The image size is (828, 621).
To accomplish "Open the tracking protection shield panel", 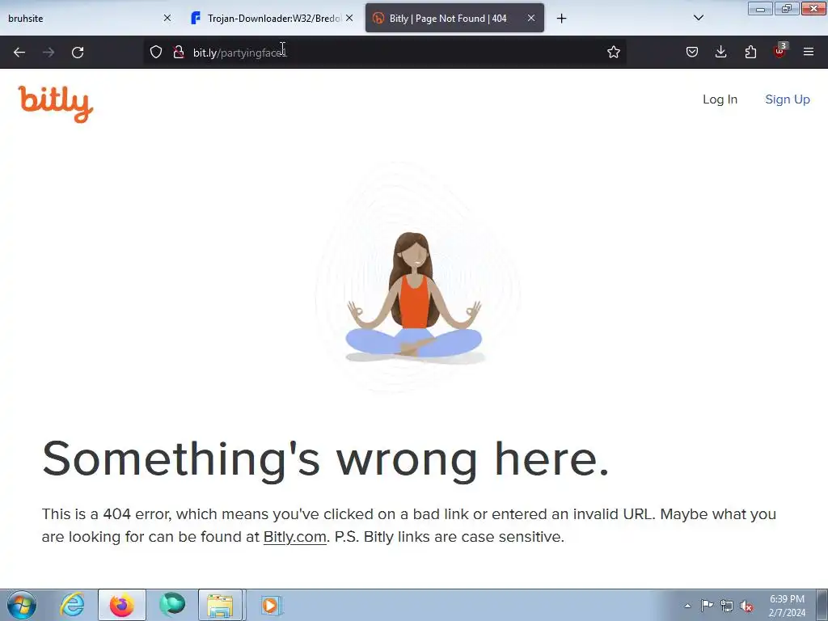I will [156, 52].
